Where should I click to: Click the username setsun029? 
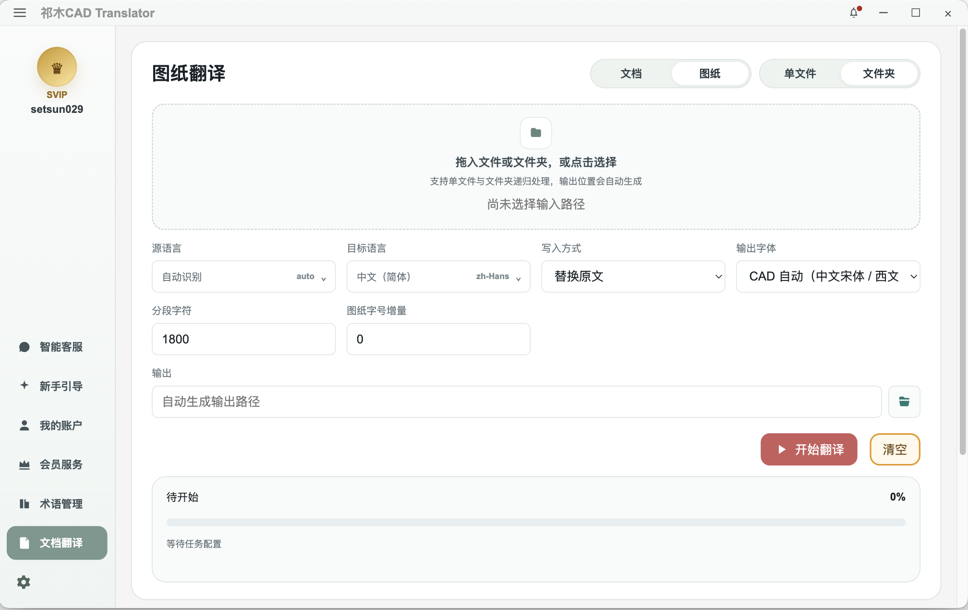point(57,109)
